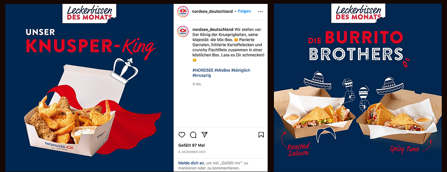Open comments with the speech bubble icon
The image size is (447, 172).
tap(193, 135)
